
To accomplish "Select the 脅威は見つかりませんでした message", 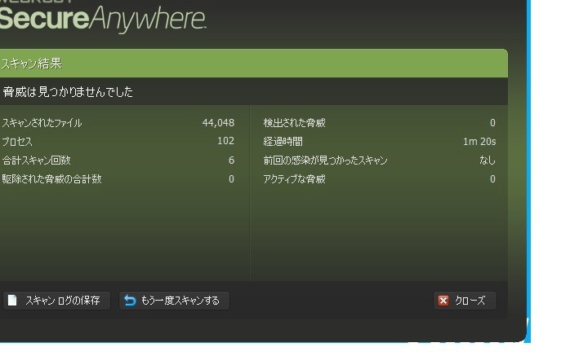I will [x=68, y=92].
